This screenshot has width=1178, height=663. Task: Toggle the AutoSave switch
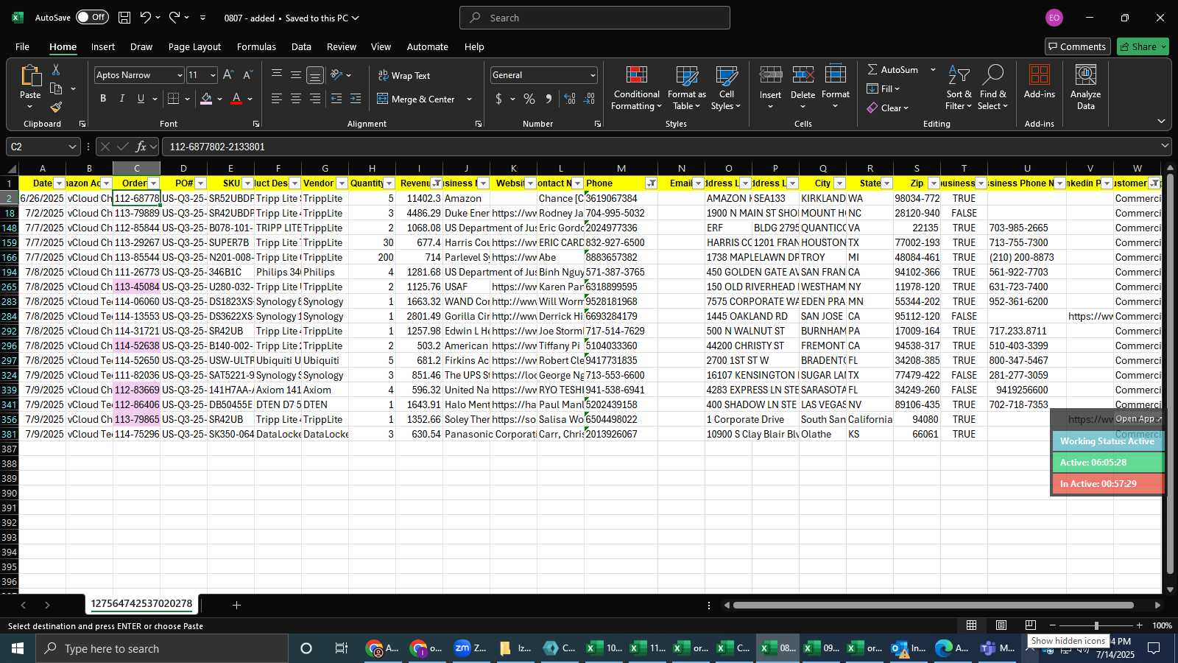pos(92,17)
